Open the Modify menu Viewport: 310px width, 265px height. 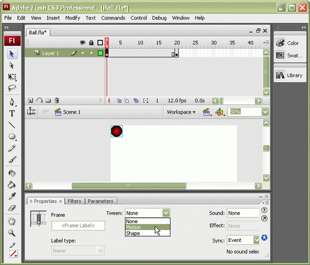pos(72,18)
